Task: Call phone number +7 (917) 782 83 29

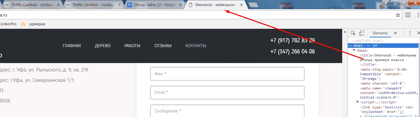Action: tap(293, 40)
